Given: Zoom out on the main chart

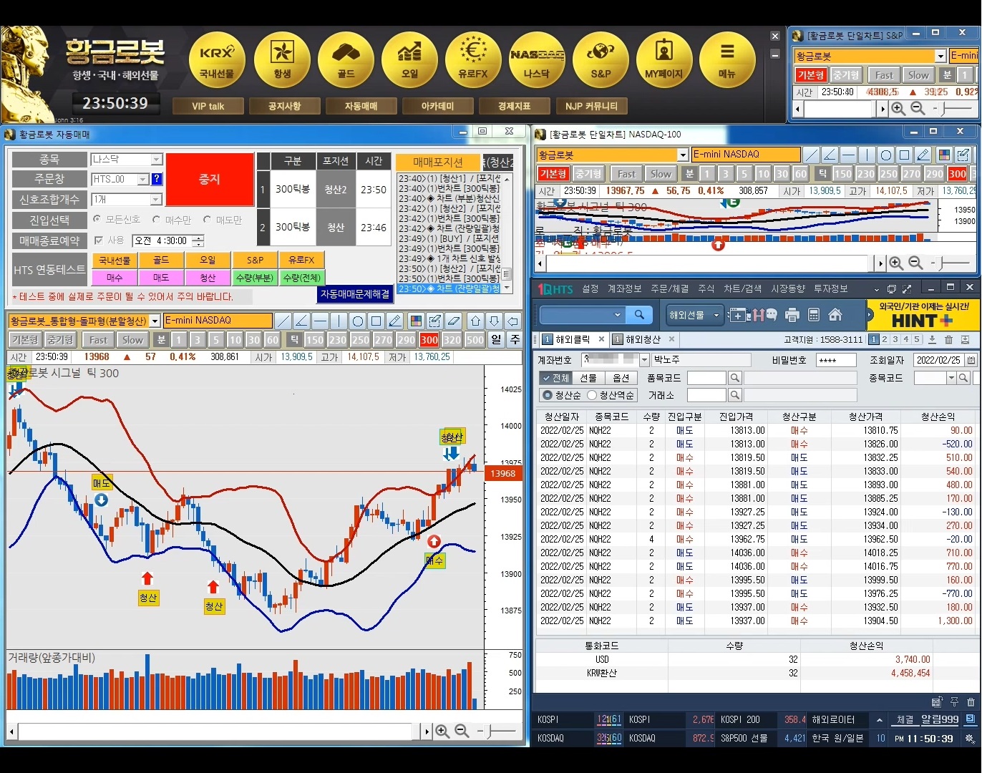Looking at the screenshot, I should 462,731.
